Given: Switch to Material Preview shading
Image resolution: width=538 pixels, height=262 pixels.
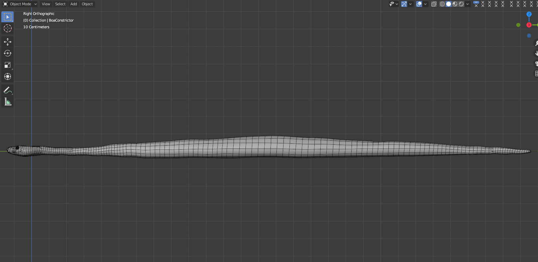Looking at the screenshot, I should (455, 4).
